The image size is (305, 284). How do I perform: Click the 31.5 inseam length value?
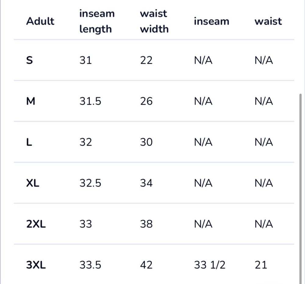(90, 101)
